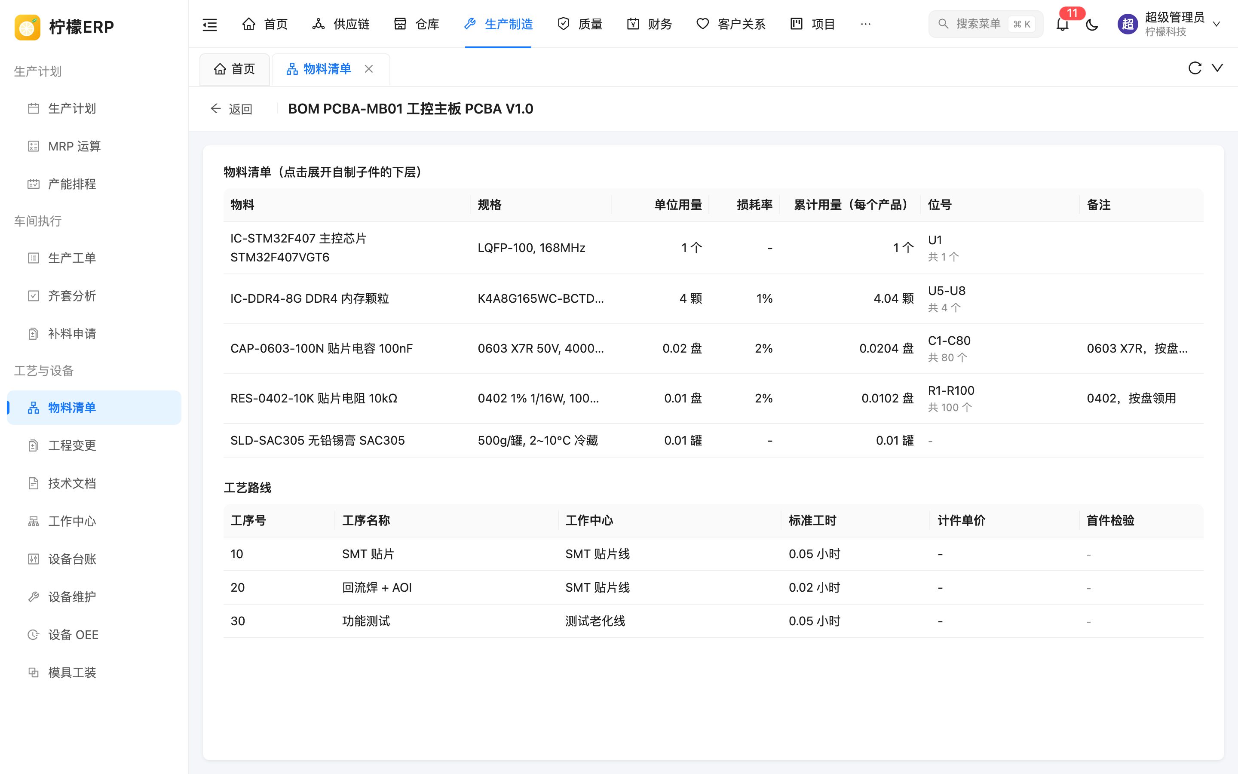Screen dimensions: 1238x774
Task: Open 设备维护 sidebar item
Action: pos(94,597)
